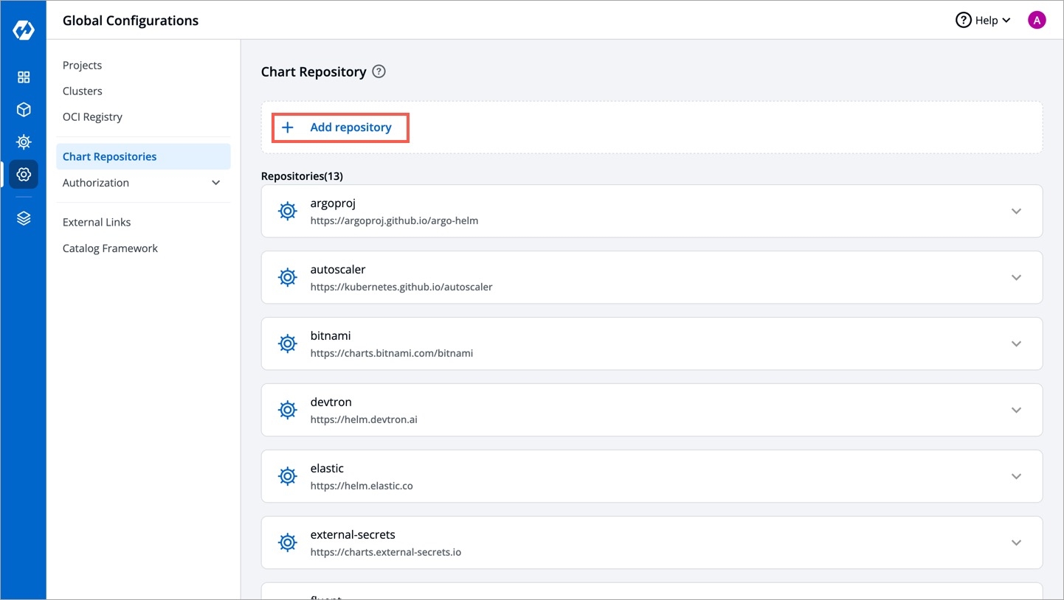Image resolution: width=1064 pixels, height=600 pixels.
Task: Expand the elastic repository chevron
Action: tap(1016, 477)
